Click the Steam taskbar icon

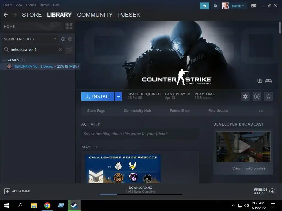[74, 206]
